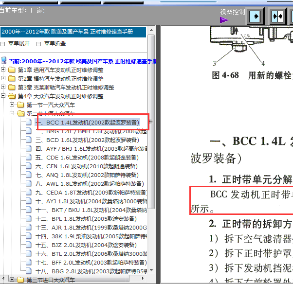
Task: Click the inward-arrows view control icon
Action: pos(278,16)
